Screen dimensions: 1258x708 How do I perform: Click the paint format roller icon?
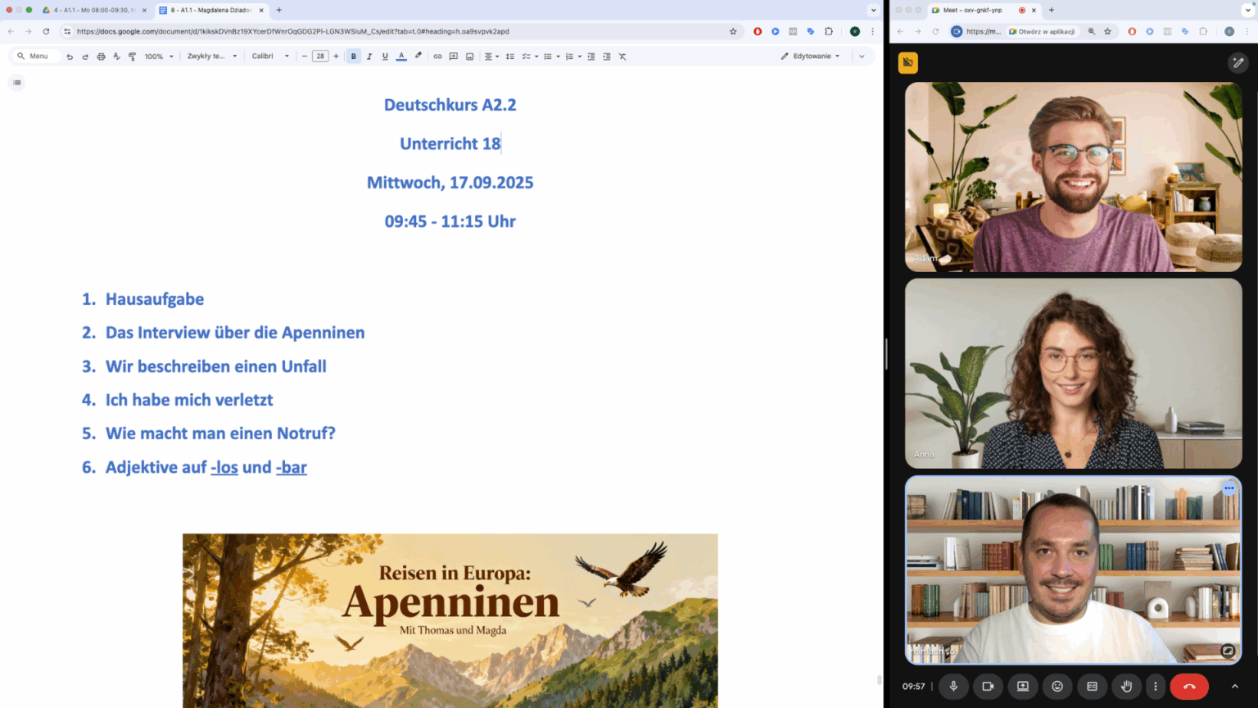tap(132, 57)
